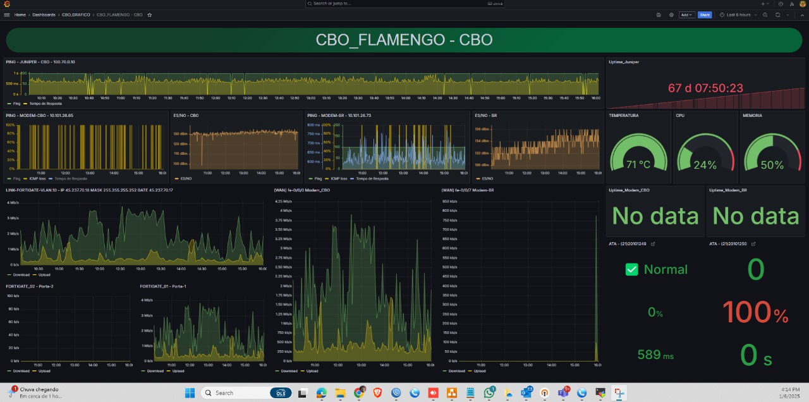This screenshot has width=809, height=402.
Task: Star the CBO_FLAMENGO dashboard as favorite
Action: pyautogui.click(x=149, y=15)
